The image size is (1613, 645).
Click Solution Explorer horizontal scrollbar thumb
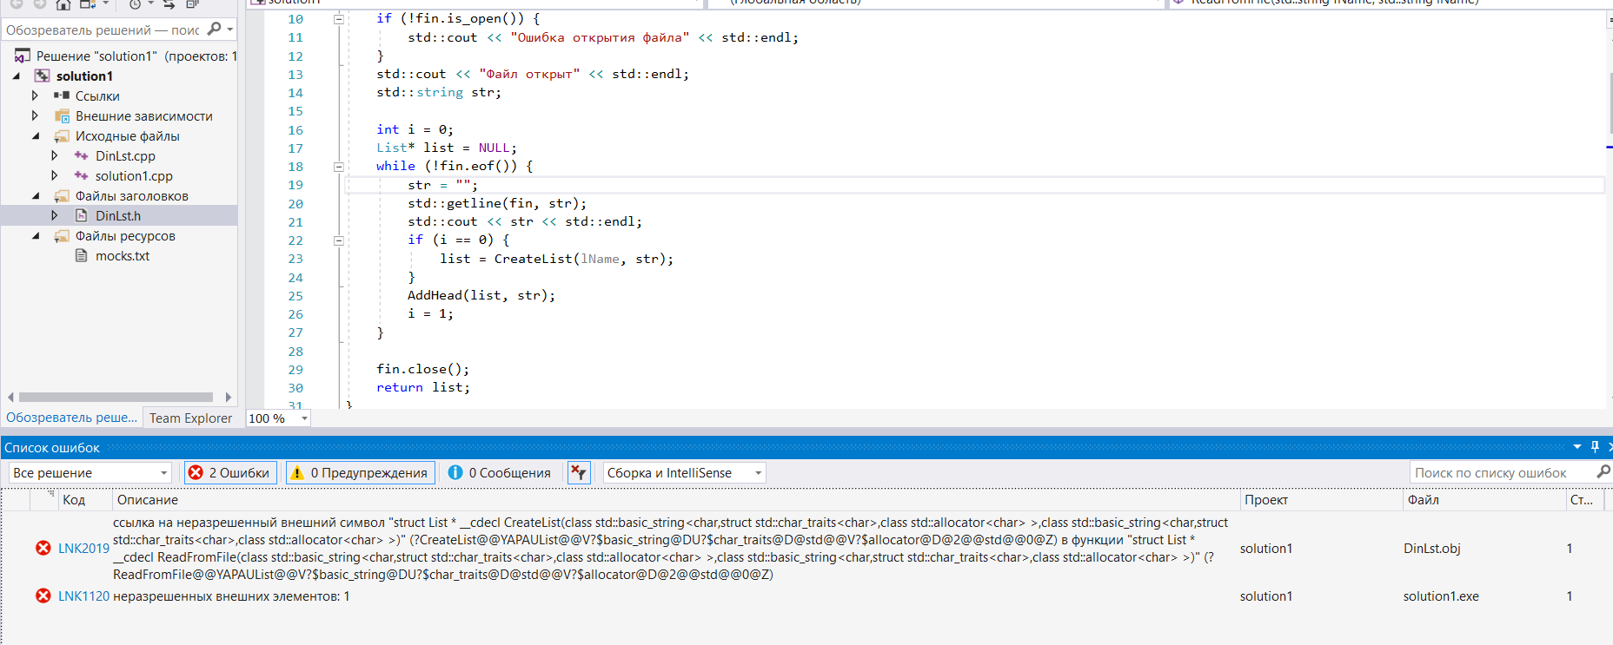[116, 397]
